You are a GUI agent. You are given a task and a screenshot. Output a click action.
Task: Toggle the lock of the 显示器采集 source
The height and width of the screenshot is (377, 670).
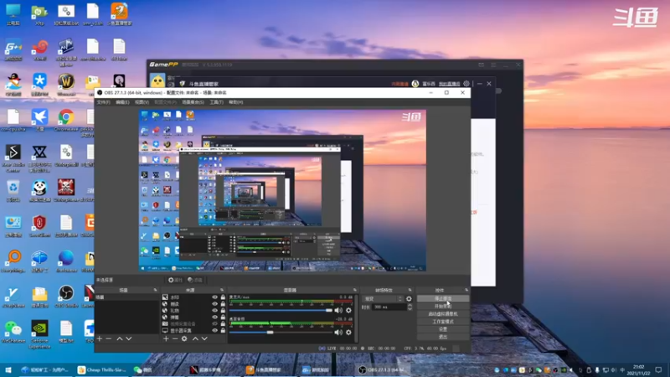click(x=223, y=330)
